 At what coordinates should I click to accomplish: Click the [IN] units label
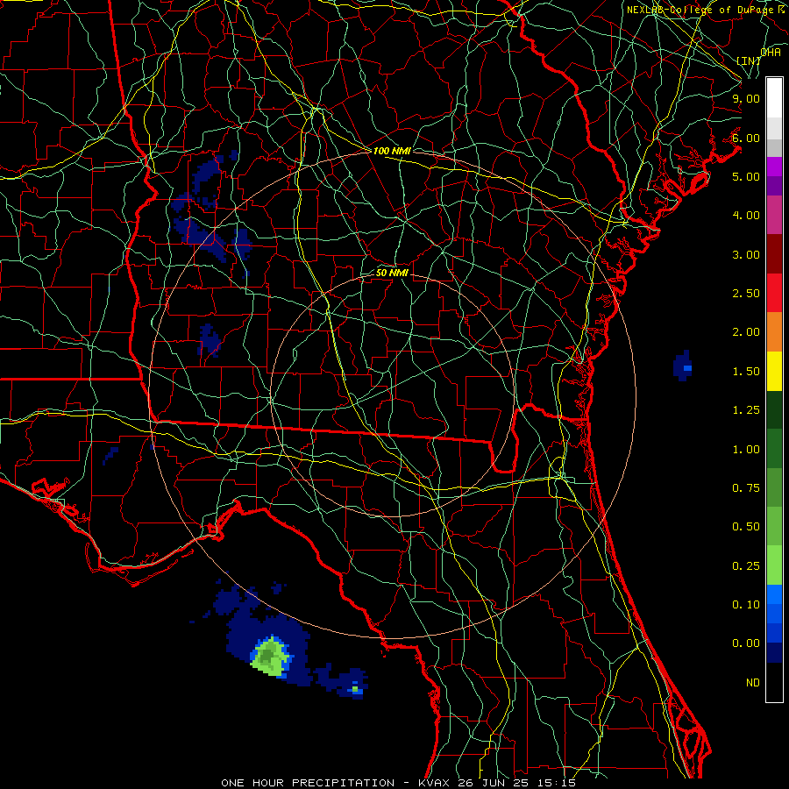click(748, 60)
